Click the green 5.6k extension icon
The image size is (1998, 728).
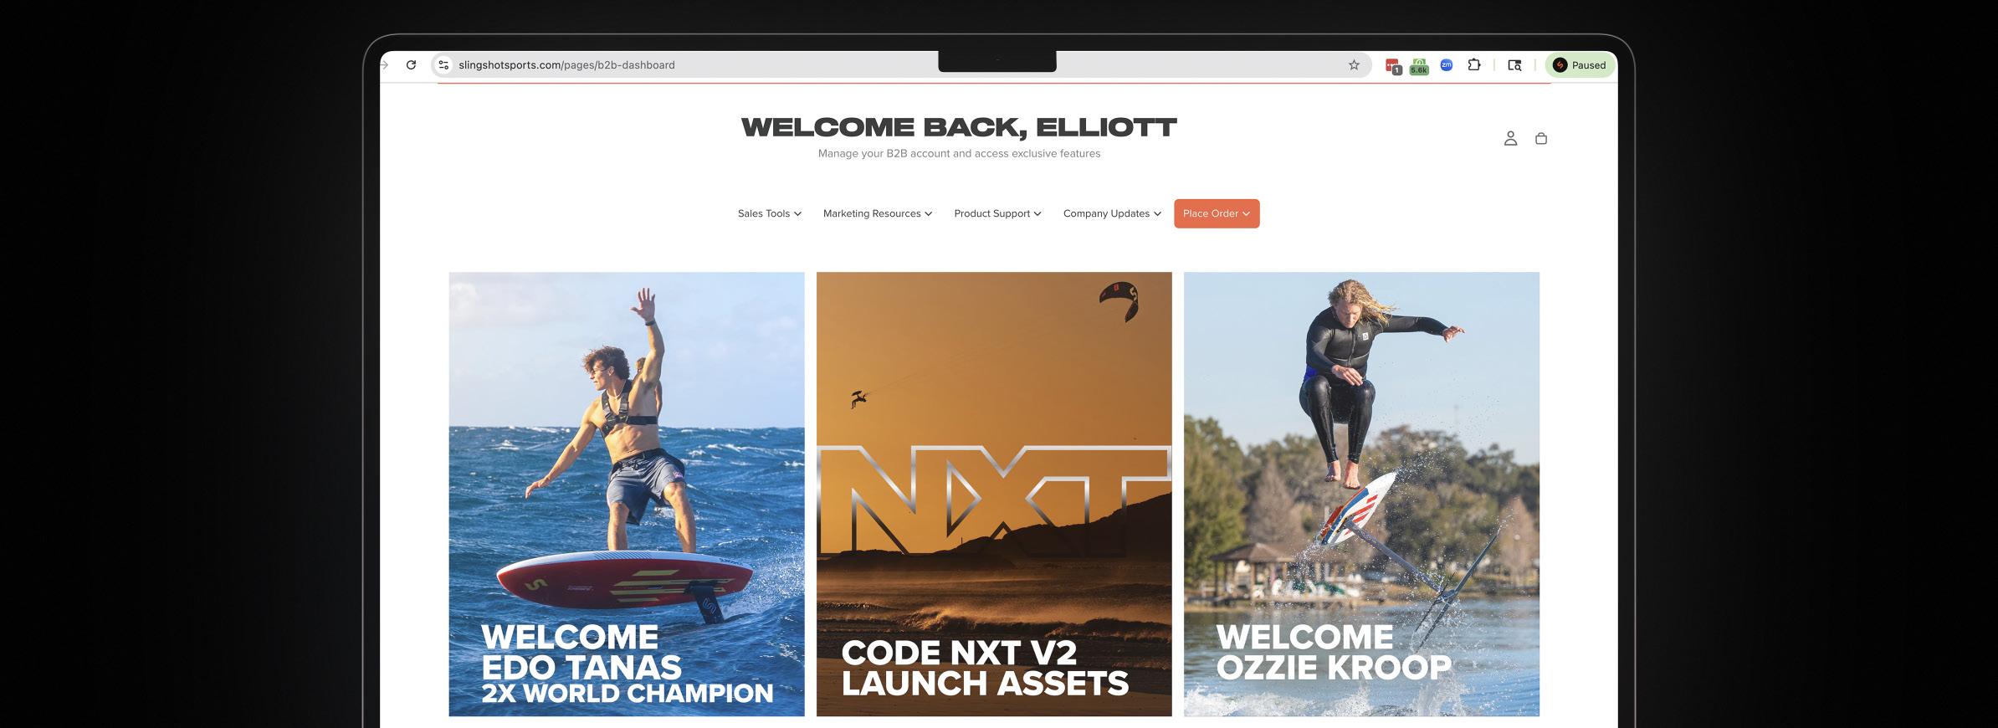pyautogui.click(x=1419, y=67)
